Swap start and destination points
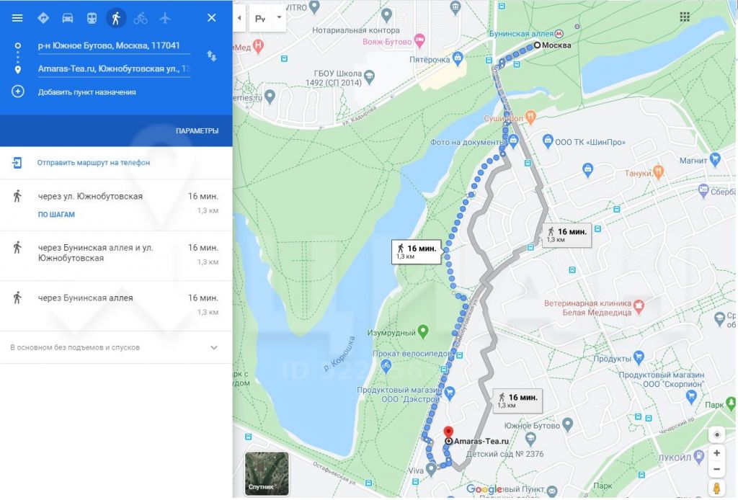This screenshot has height=500, width=738. (212, 56)
